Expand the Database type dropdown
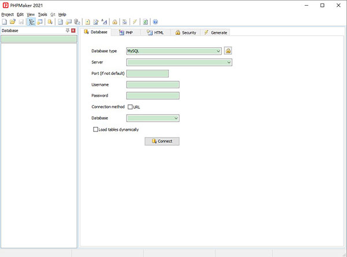Viewport: 347px width, 257px height. [x=218, y=51]
